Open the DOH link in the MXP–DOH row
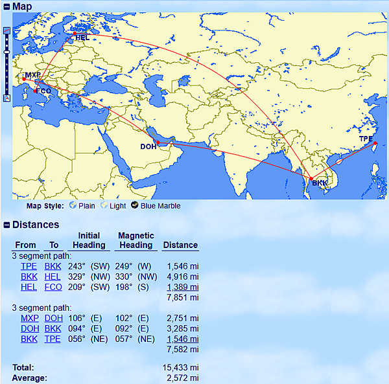 click(54, 318)
